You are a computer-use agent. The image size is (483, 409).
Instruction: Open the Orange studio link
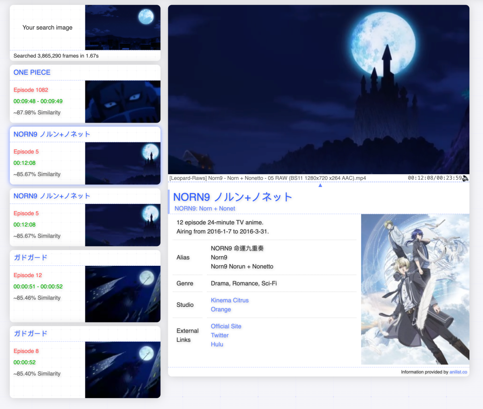point(221,309)
